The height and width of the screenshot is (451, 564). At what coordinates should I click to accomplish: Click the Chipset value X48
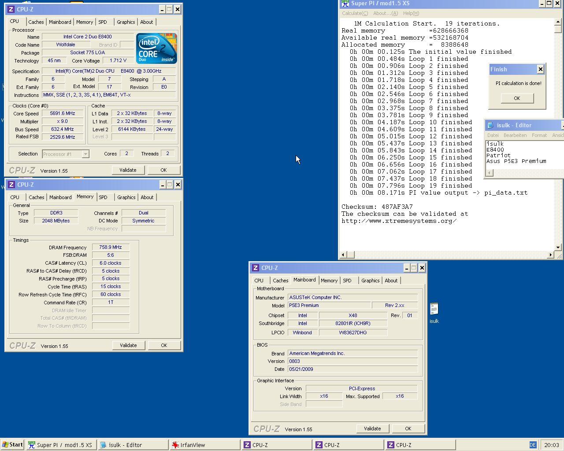(x=353, y=315)
